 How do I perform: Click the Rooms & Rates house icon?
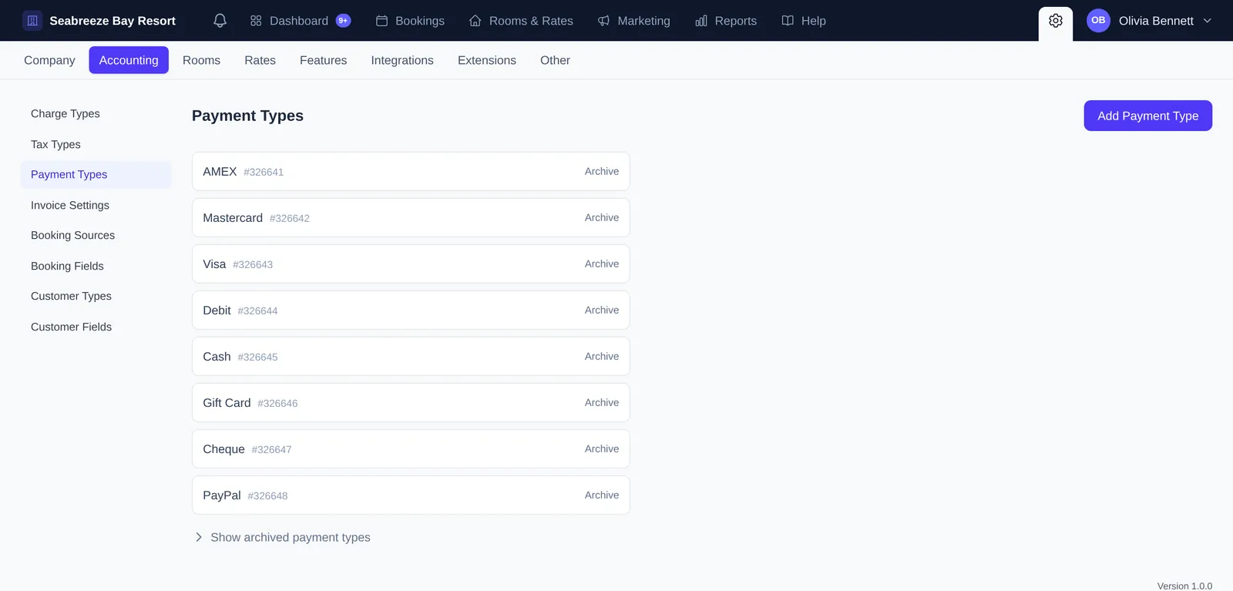(475, 21)
